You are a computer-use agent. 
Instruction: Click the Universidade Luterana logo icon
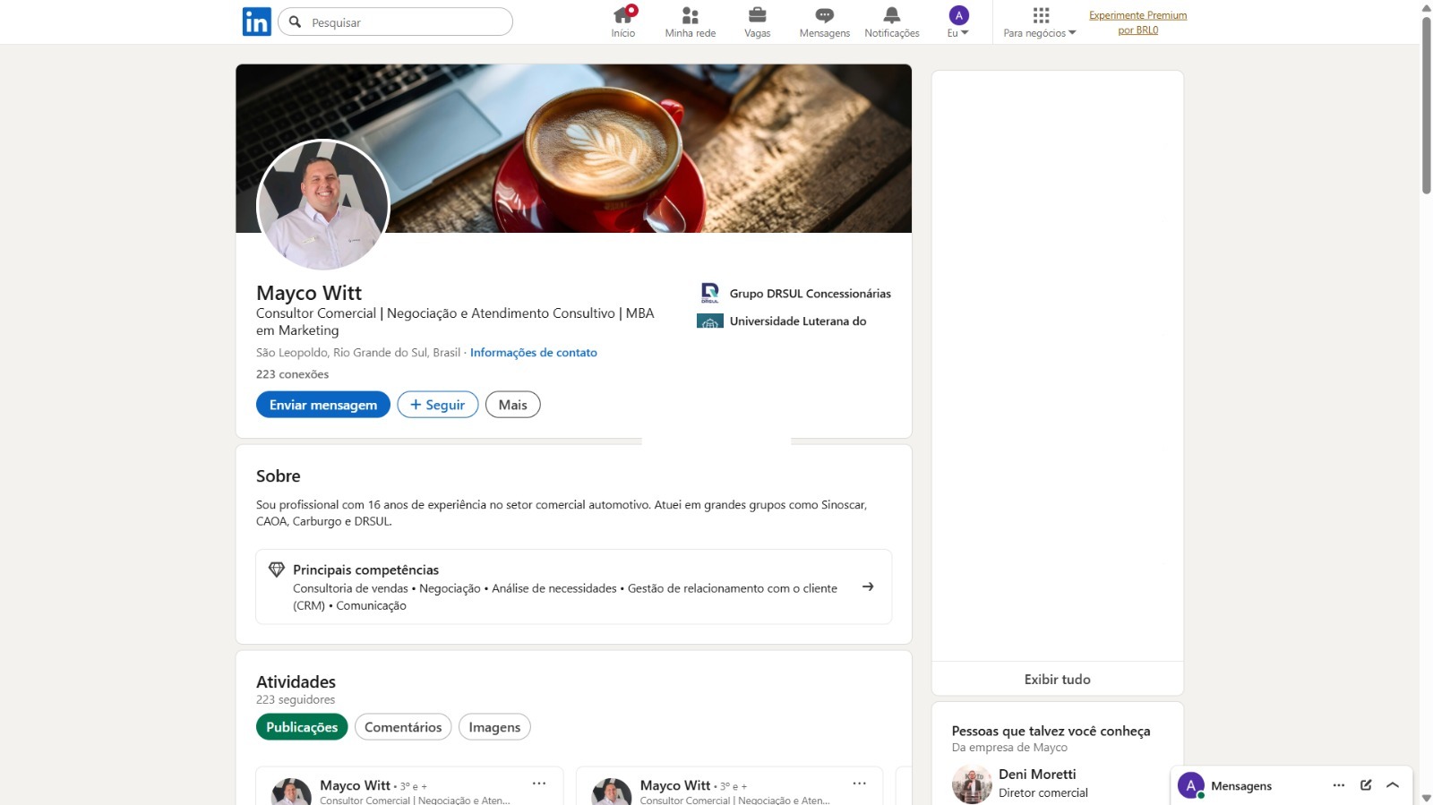pyautogui.click(x=710, y=321)
